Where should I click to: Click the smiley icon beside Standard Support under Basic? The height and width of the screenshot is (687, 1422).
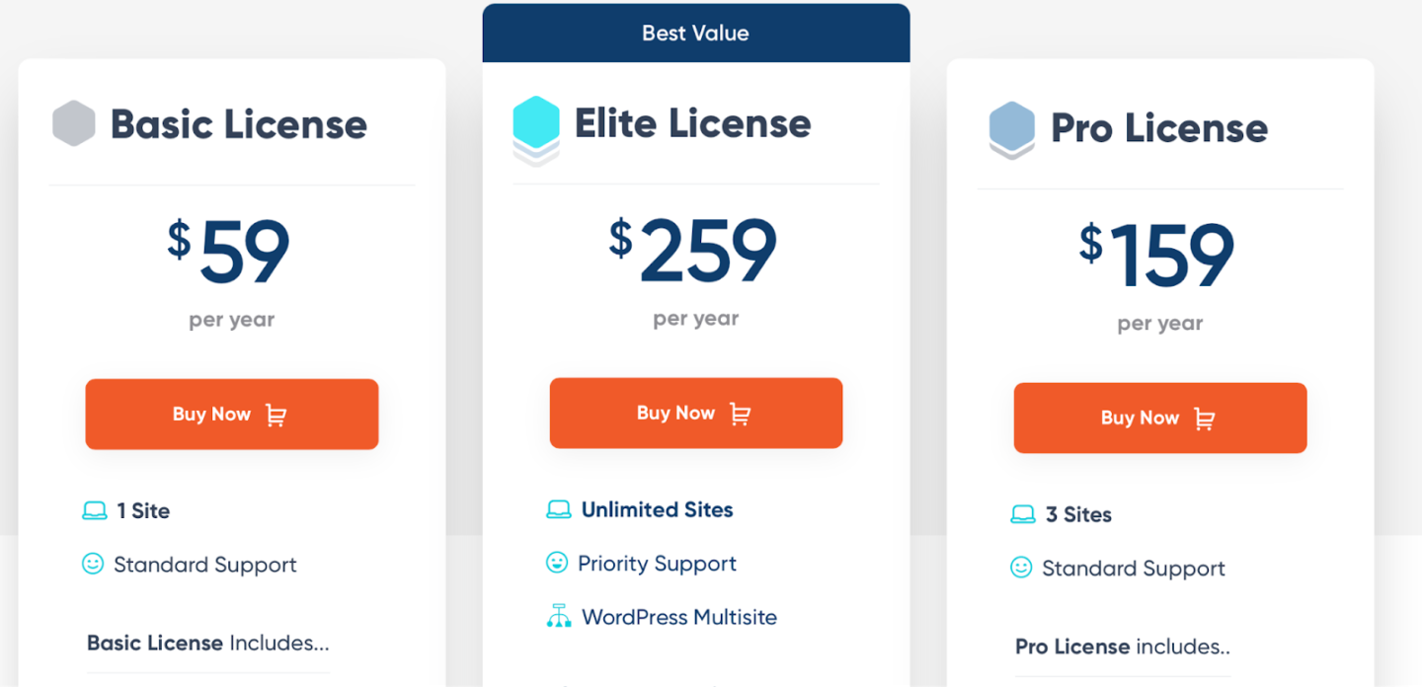coord(94,564)
